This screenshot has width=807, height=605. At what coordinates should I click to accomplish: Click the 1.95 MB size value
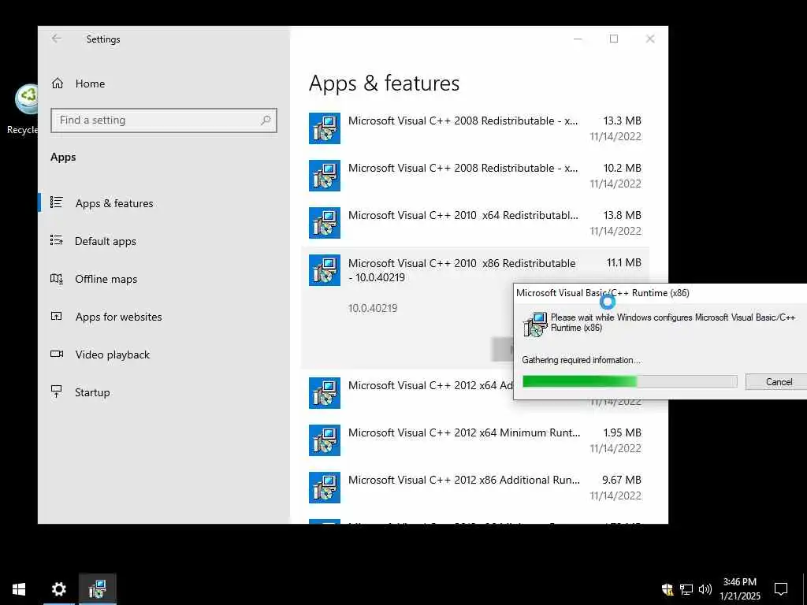click(x=623, y=432)
